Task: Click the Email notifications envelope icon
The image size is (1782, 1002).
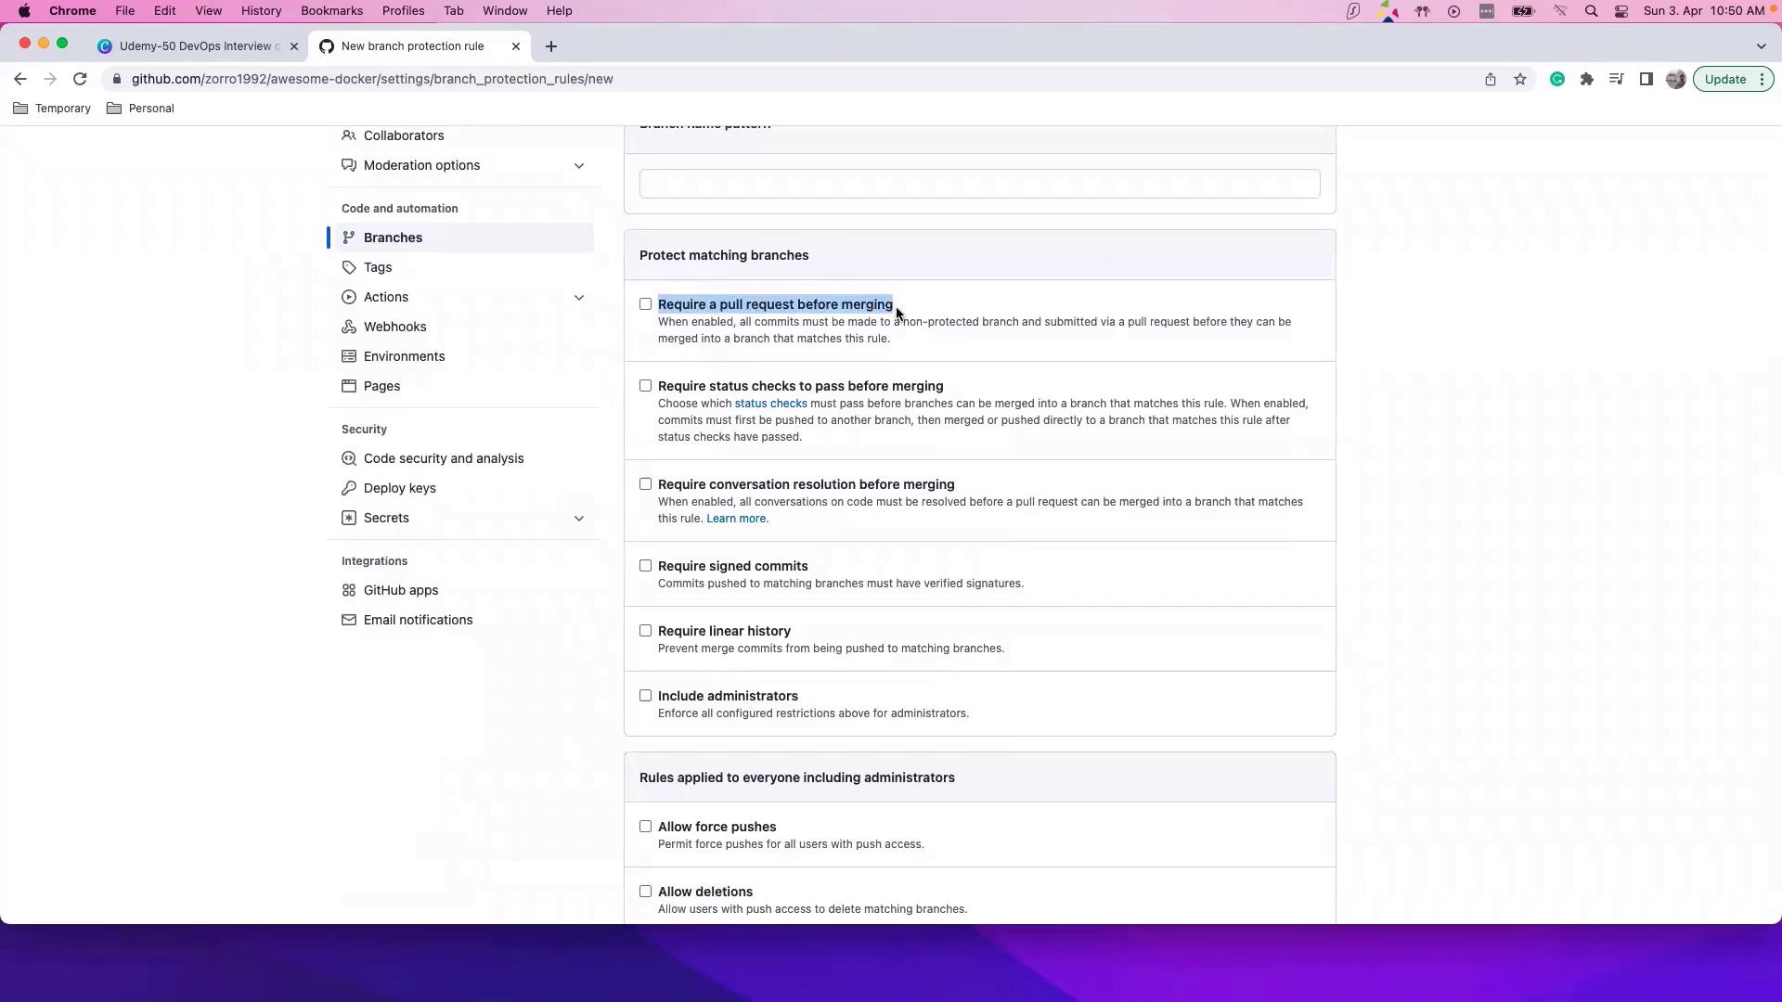Action: 349,620
